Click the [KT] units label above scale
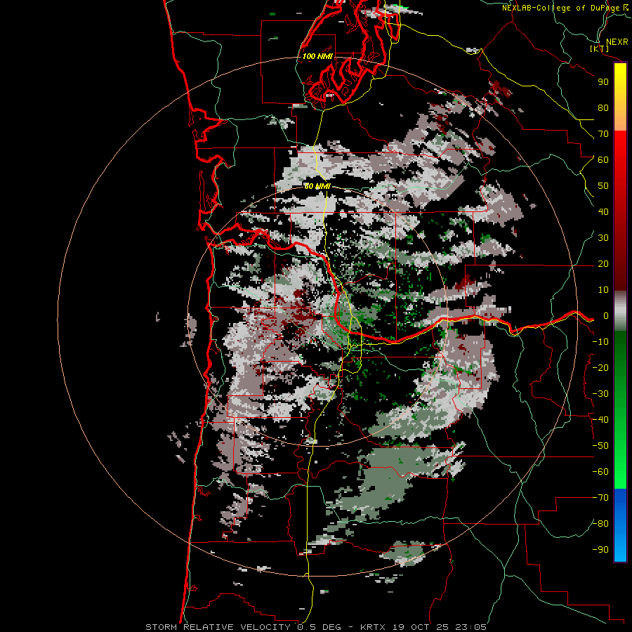This screenshot has height=632, width=632. pos(600,48)
